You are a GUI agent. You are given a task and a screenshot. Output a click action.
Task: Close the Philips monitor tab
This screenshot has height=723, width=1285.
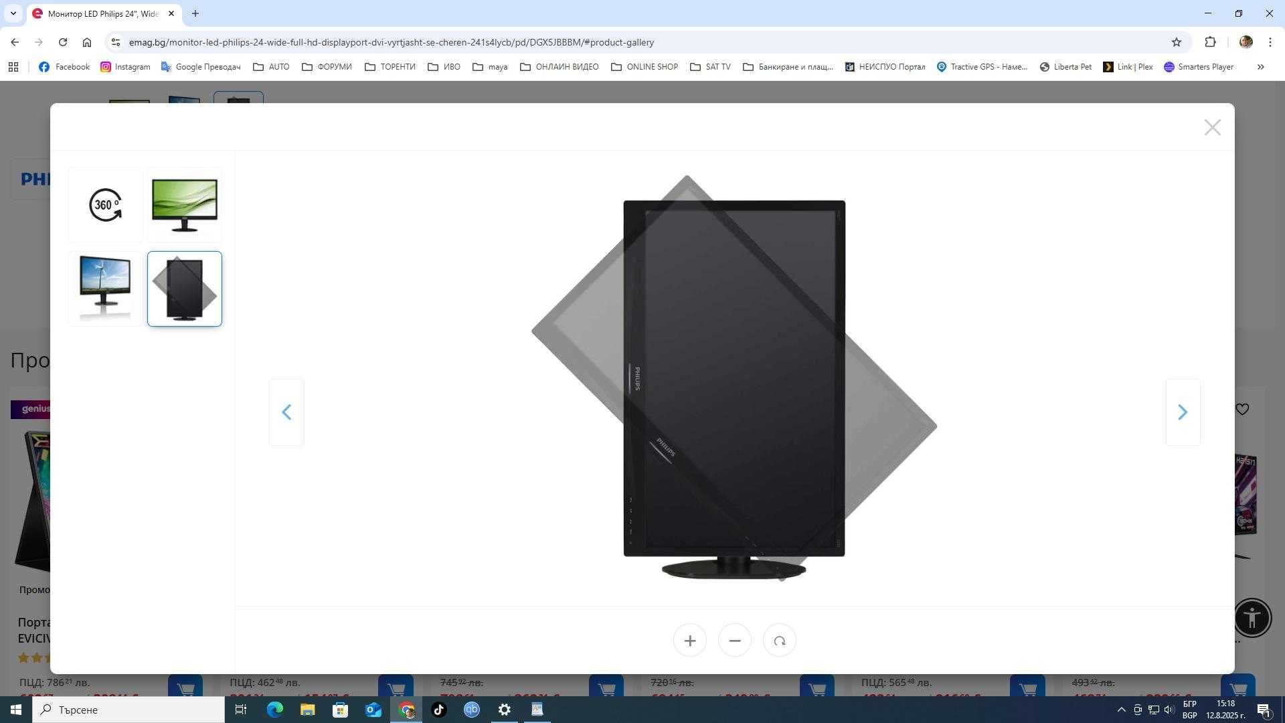[171, 13]
